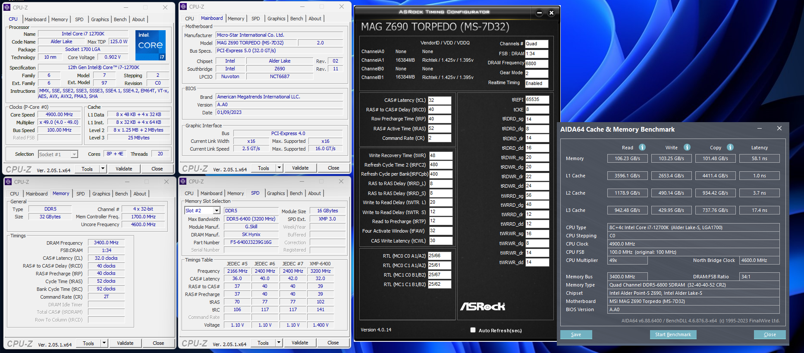Click Close in the CPU-Z Mainboard window
The image size is (804, 353).
click(333, 168)
